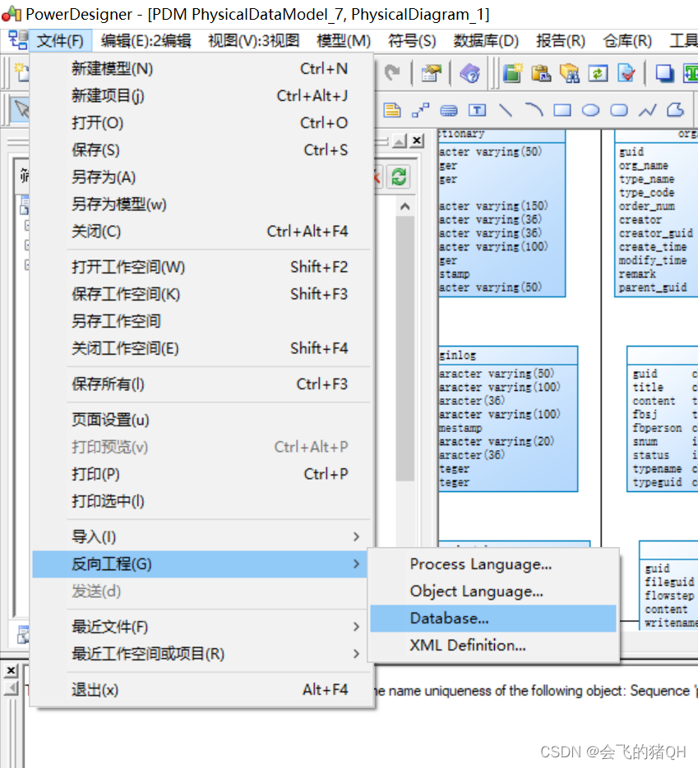Click the Help book icon with question mark
This screenshot has width=698, height=768.
[469, 73]
